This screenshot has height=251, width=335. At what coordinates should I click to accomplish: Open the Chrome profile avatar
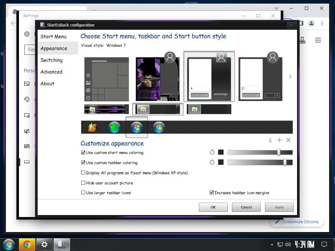coord(311,23)
